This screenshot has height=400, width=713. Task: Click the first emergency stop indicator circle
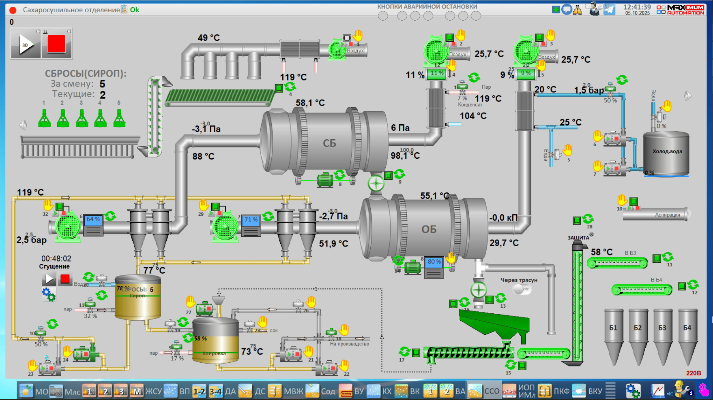pyautogui.click(x=383, y=16)
